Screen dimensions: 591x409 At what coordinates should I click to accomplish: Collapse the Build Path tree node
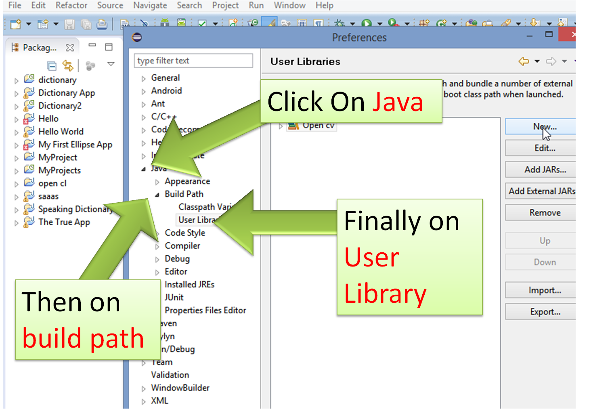tap(157, 194)
